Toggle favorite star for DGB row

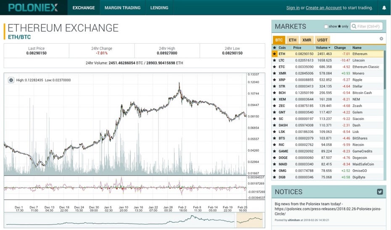(275, 177)
